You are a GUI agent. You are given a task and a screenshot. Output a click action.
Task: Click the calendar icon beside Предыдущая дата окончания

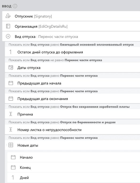coord(11,99)
